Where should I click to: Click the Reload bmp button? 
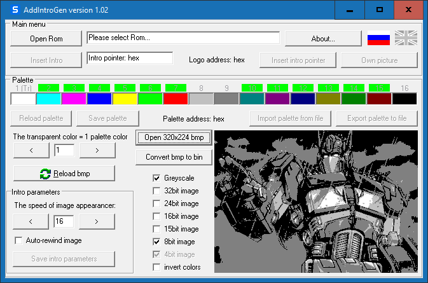64,173
